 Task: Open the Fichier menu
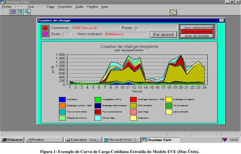coord(7,7)
